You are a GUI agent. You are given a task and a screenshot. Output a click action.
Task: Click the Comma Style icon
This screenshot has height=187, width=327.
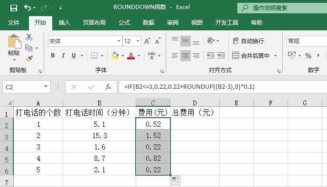(x=318, y=56)
